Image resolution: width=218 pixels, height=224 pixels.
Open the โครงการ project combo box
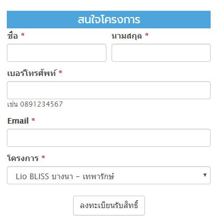(x=109, y=175)
